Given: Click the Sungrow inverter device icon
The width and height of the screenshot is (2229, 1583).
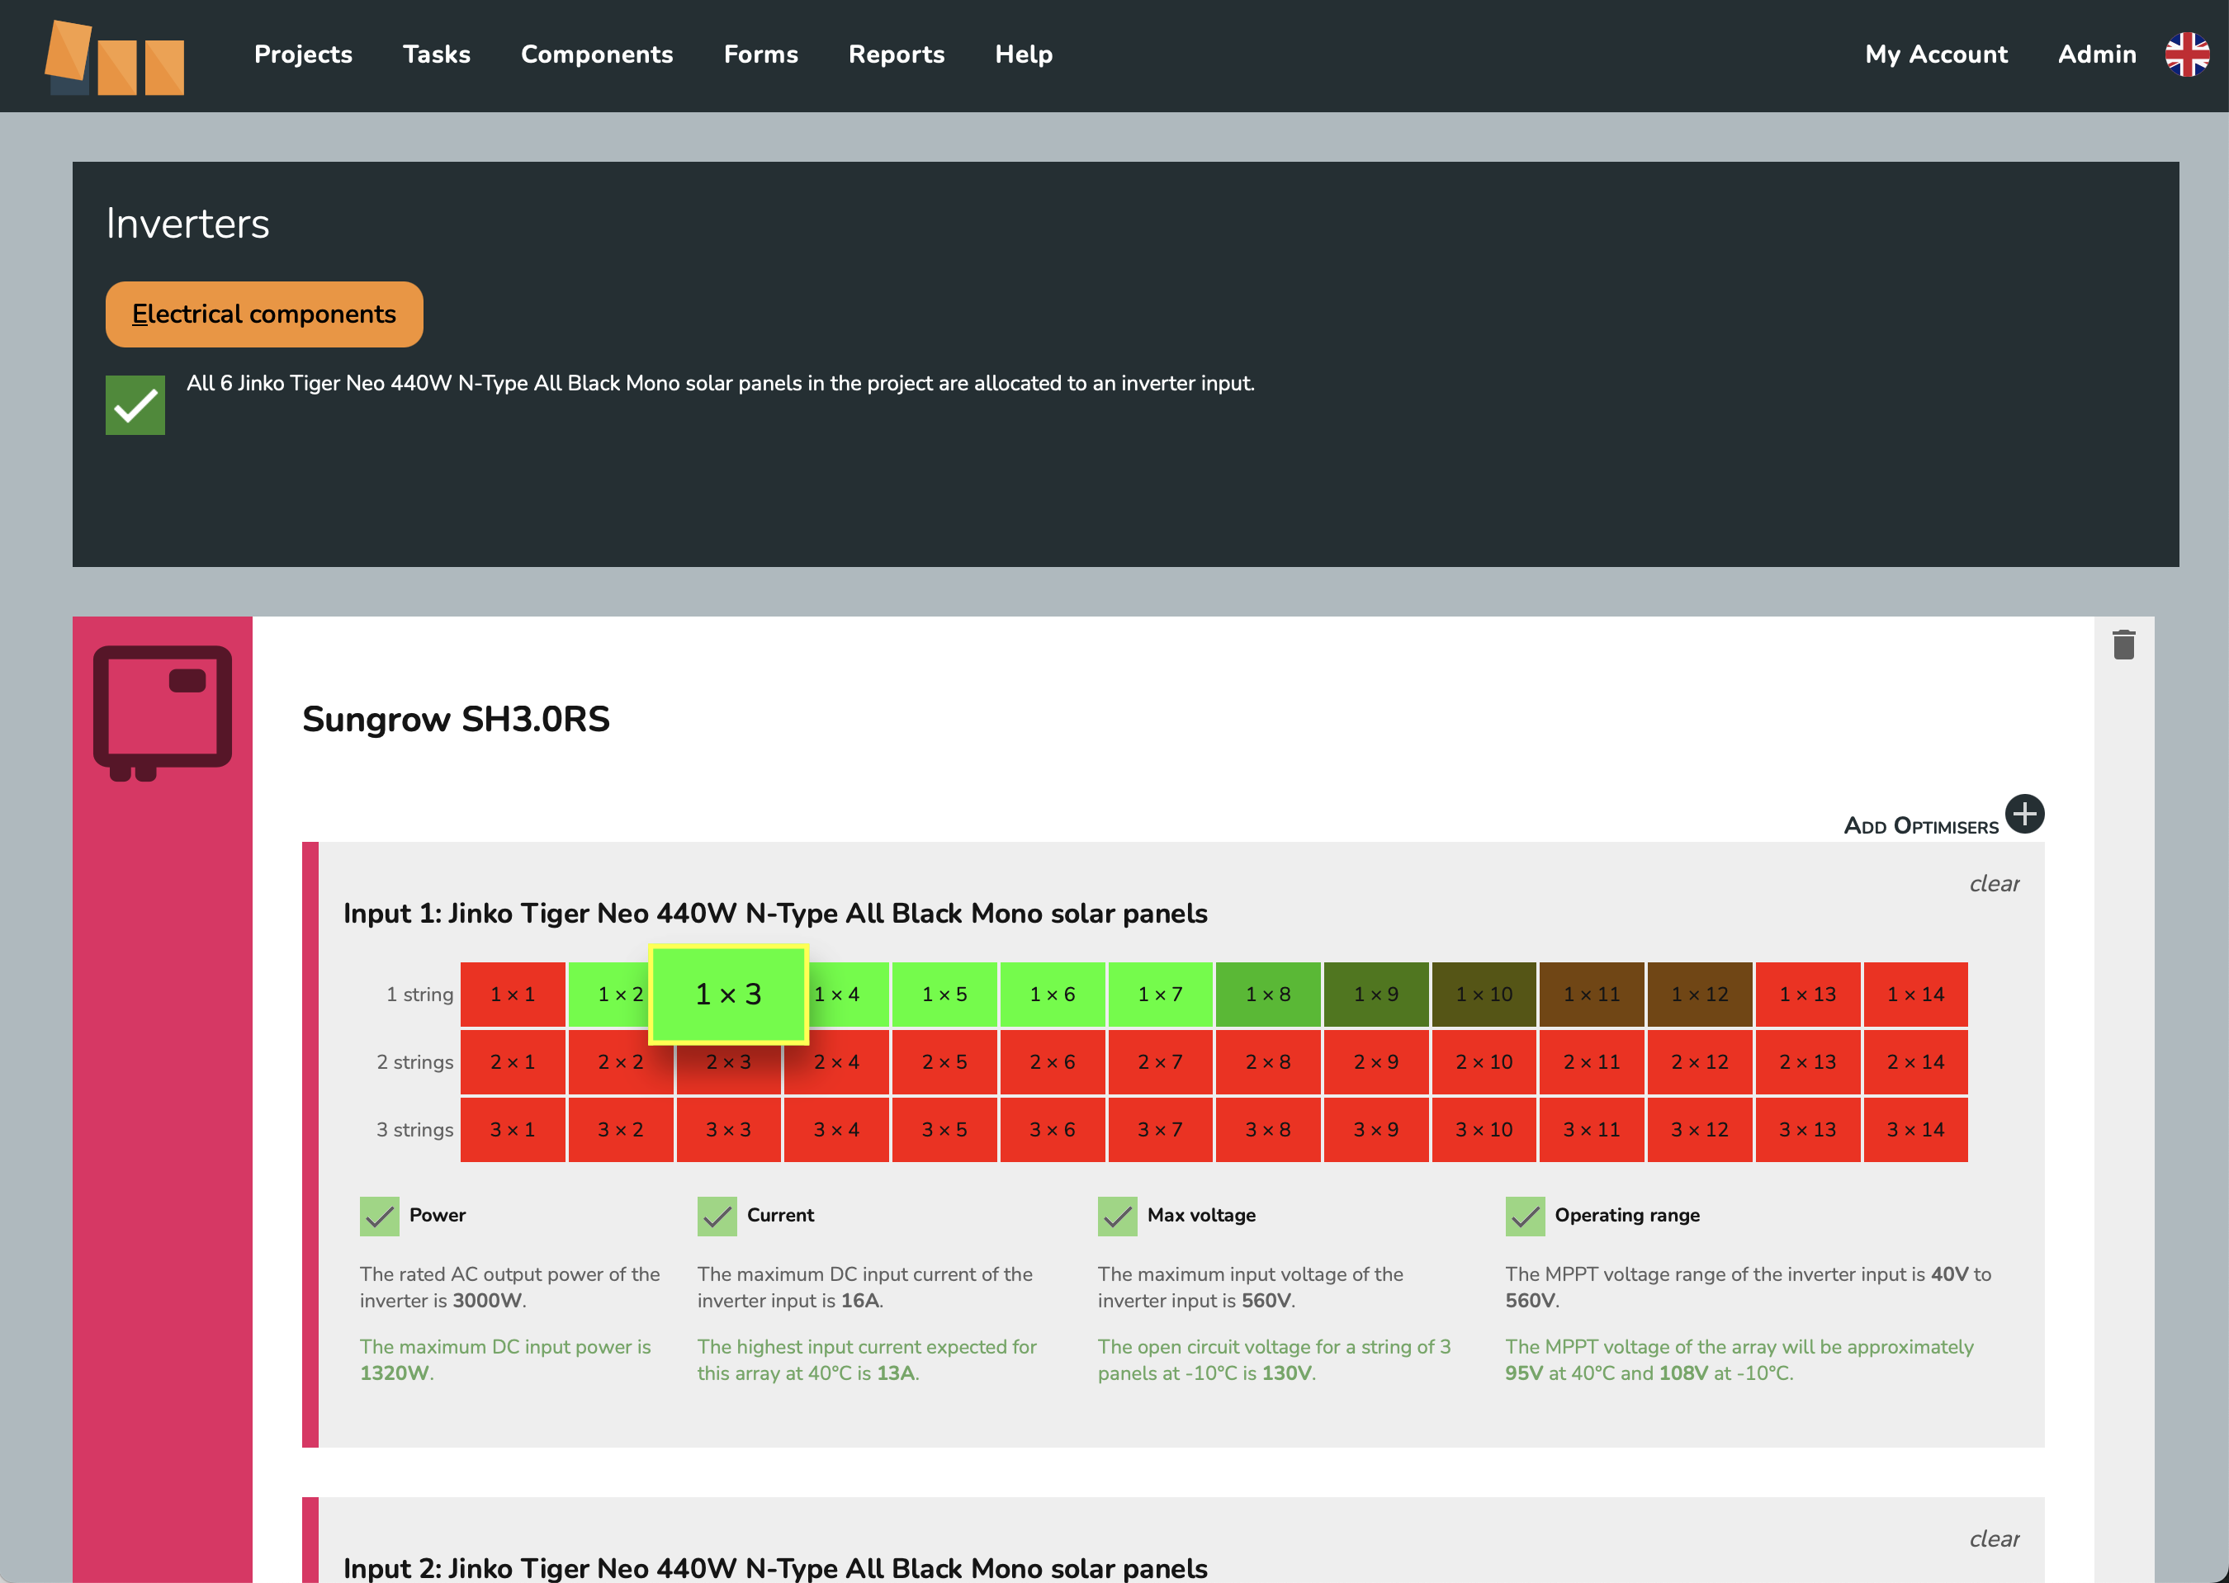Looking at the screenshot, I should (162, 712).
